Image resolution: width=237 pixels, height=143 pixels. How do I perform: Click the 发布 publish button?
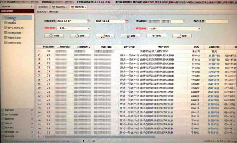click(156, 36)
